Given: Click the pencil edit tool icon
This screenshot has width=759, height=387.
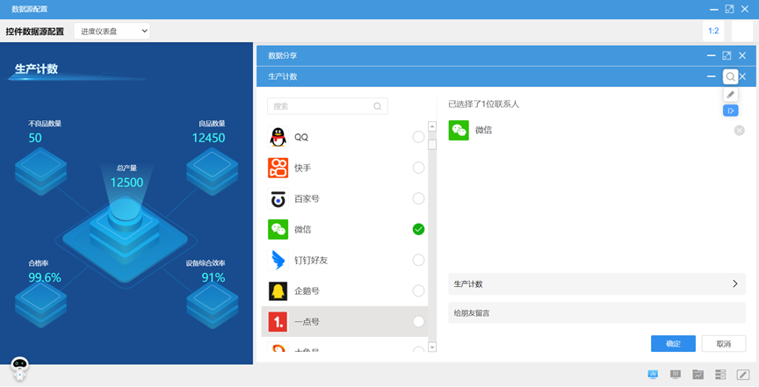Looking at the screenshot, I should (730, 94).
